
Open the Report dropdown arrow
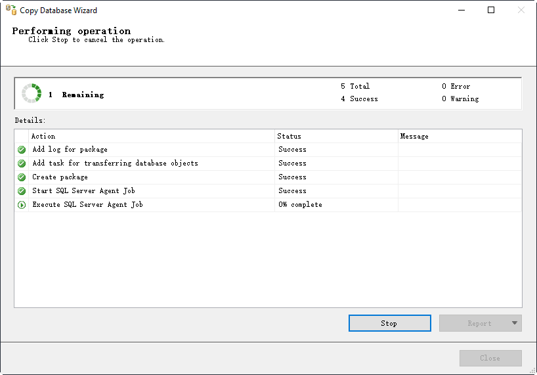[514, 323]
